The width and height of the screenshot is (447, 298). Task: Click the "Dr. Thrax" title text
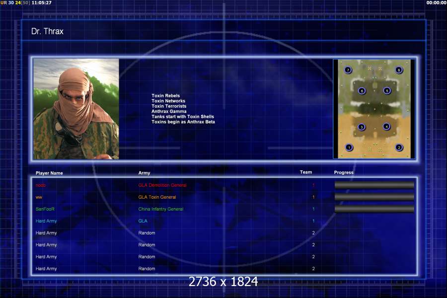[47, 31]
